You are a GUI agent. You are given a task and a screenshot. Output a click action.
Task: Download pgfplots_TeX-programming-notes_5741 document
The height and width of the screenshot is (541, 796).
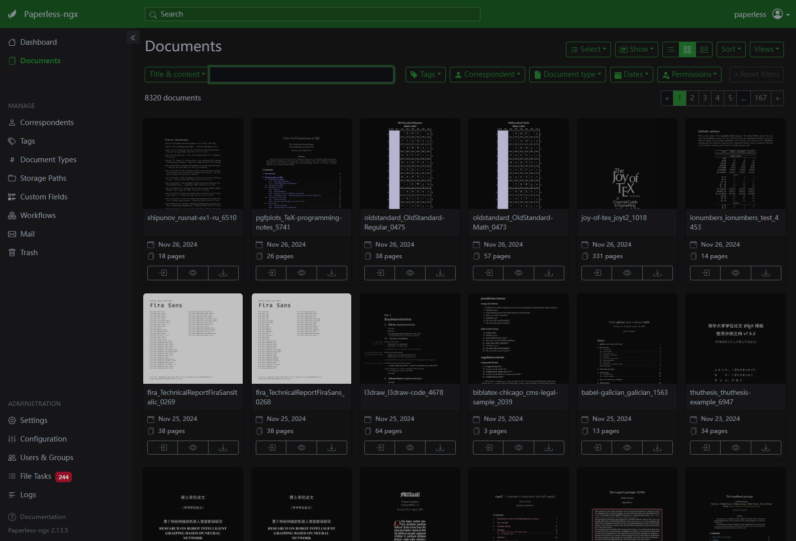[x=332, y=273]
